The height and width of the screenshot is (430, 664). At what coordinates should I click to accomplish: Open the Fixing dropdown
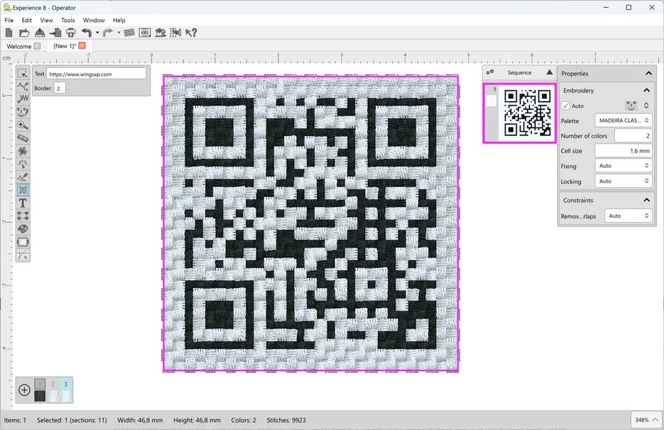tap(624, 166)
